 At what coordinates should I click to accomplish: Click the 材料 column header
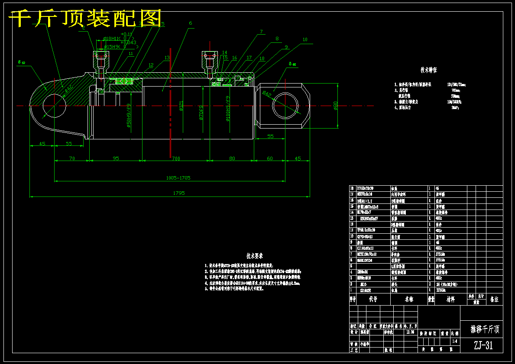[450, 300]
